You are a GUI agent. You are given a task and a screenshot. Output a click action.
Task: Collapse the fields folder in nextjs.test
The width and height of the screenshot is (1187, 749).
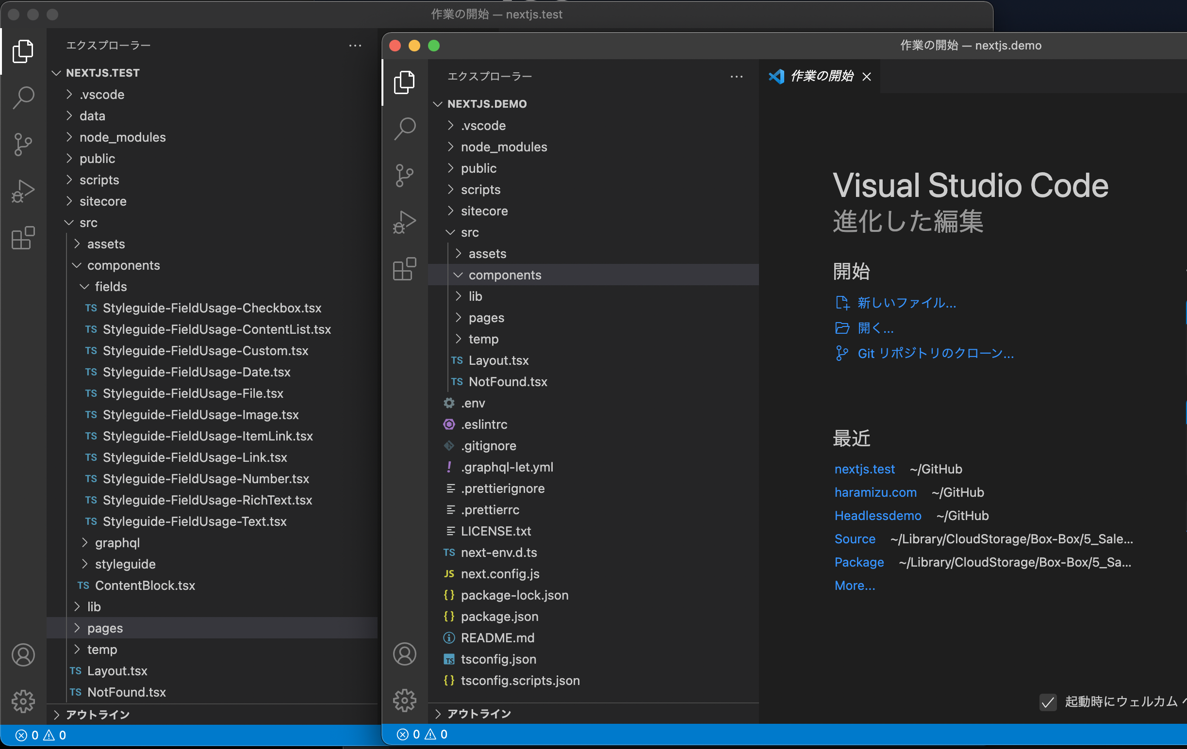[x=213, y=286]
